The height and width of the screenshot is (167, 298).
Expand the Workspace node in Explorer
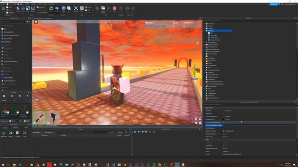click(x=204, y=24)
